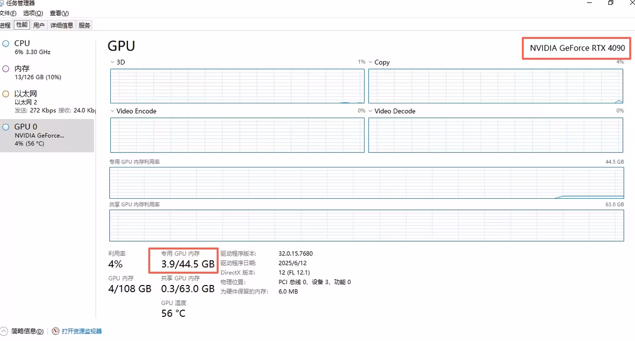Viewport: 635px width, 341px height.
Task: Open the Video Encode engine dropdown
Action: click(x=112, y=111)
